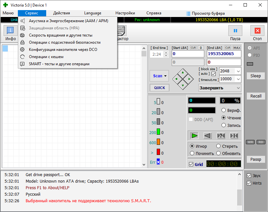Click the Passp button
The image size is (268, 212).
click(256, 159)
